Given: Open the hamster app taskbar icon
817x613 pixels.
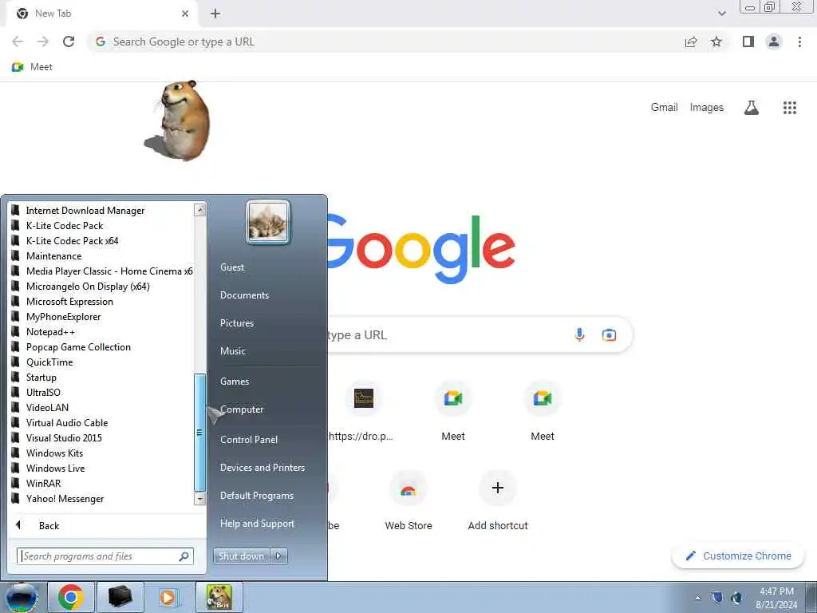Looking at the screenshot, I should (219, 597).
